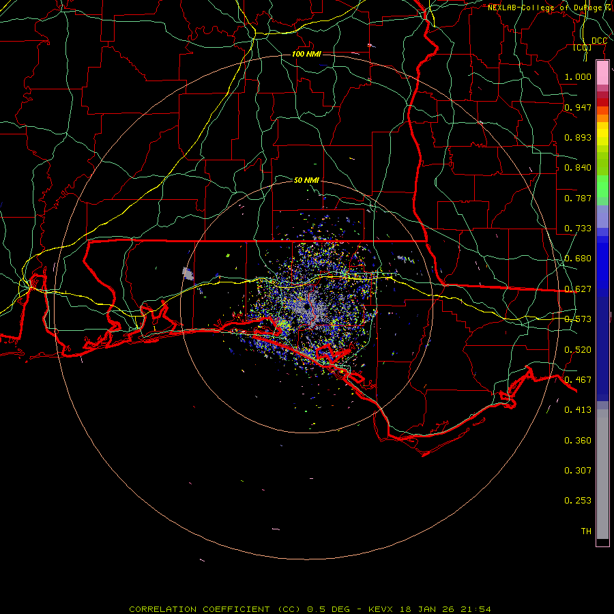The width and height of the screenshot is (614, 614).
Task: Click the TH label at the legend bottom
Action: click(x=586, y=531)
